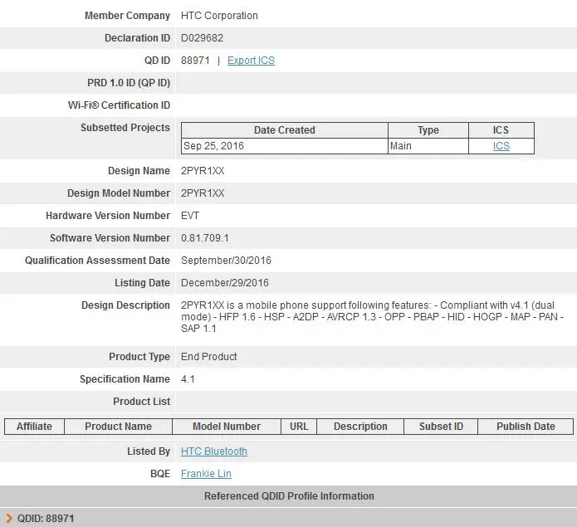
Task: Click the Declaration ID label
Action: point(137,38)
